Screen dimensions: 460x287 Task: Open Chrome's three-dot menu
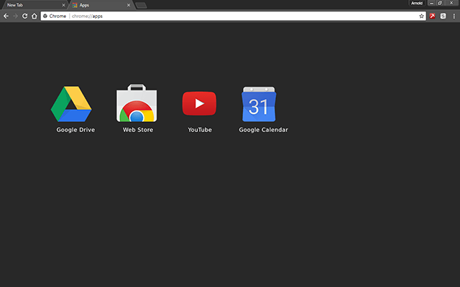point(454,16)
